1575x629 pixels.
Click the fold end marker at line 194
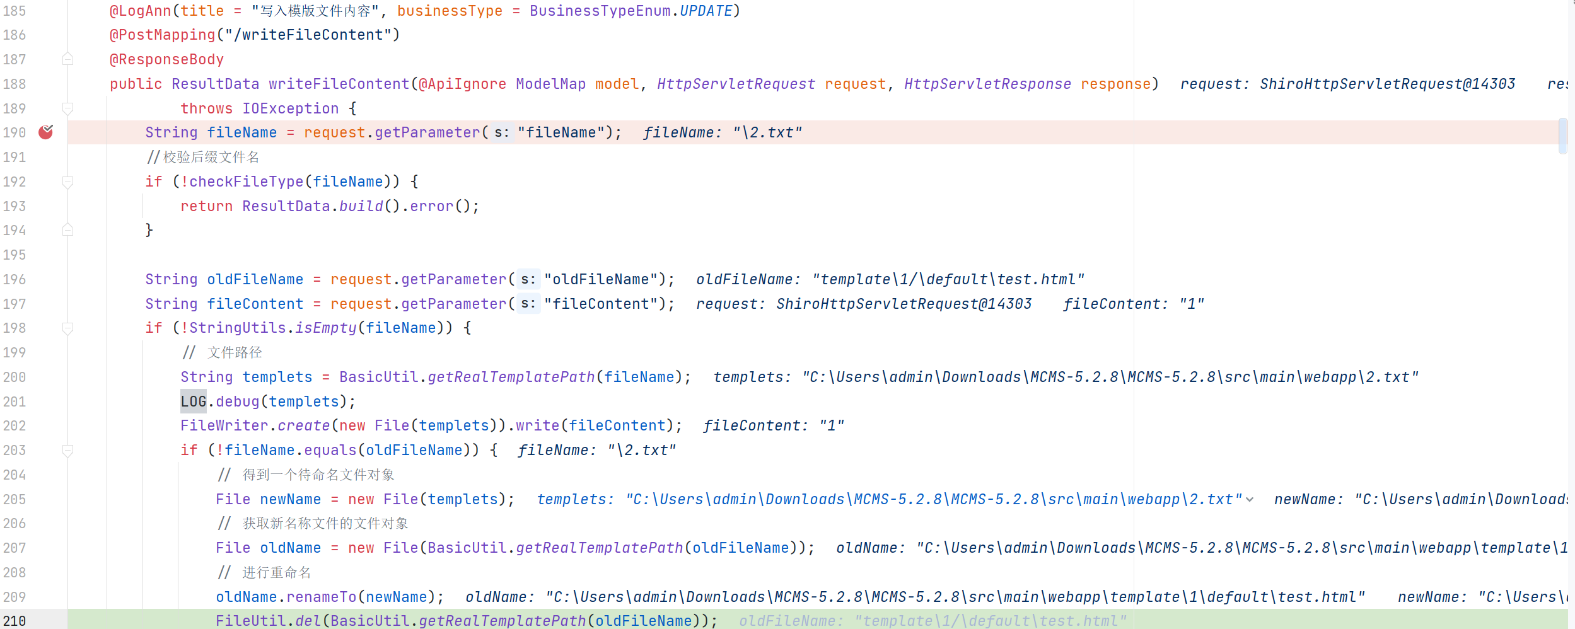click(x=68, y=231)
